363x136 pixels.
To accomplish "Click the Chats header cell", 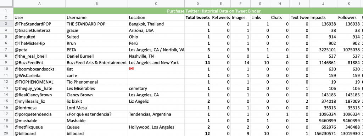I will coord(280,18).
